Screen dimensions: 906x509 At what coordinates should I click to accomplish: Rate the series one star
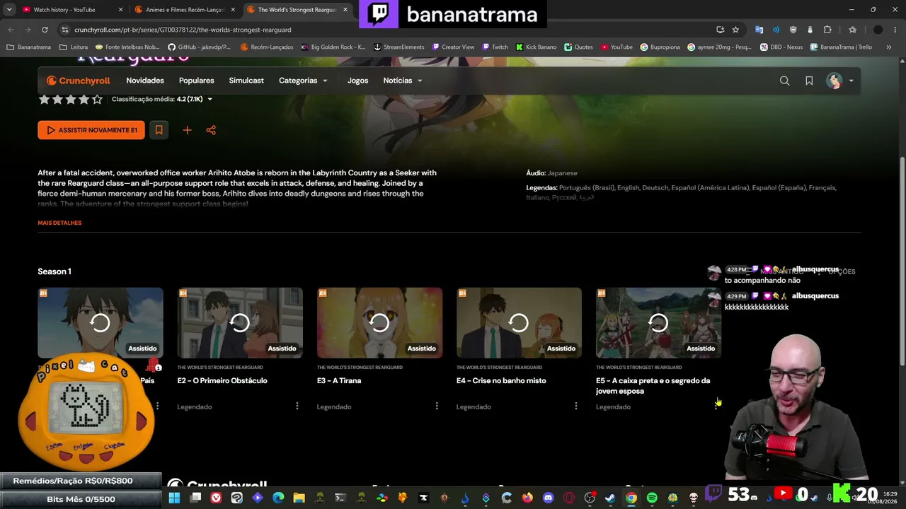[x=44, y=100]
